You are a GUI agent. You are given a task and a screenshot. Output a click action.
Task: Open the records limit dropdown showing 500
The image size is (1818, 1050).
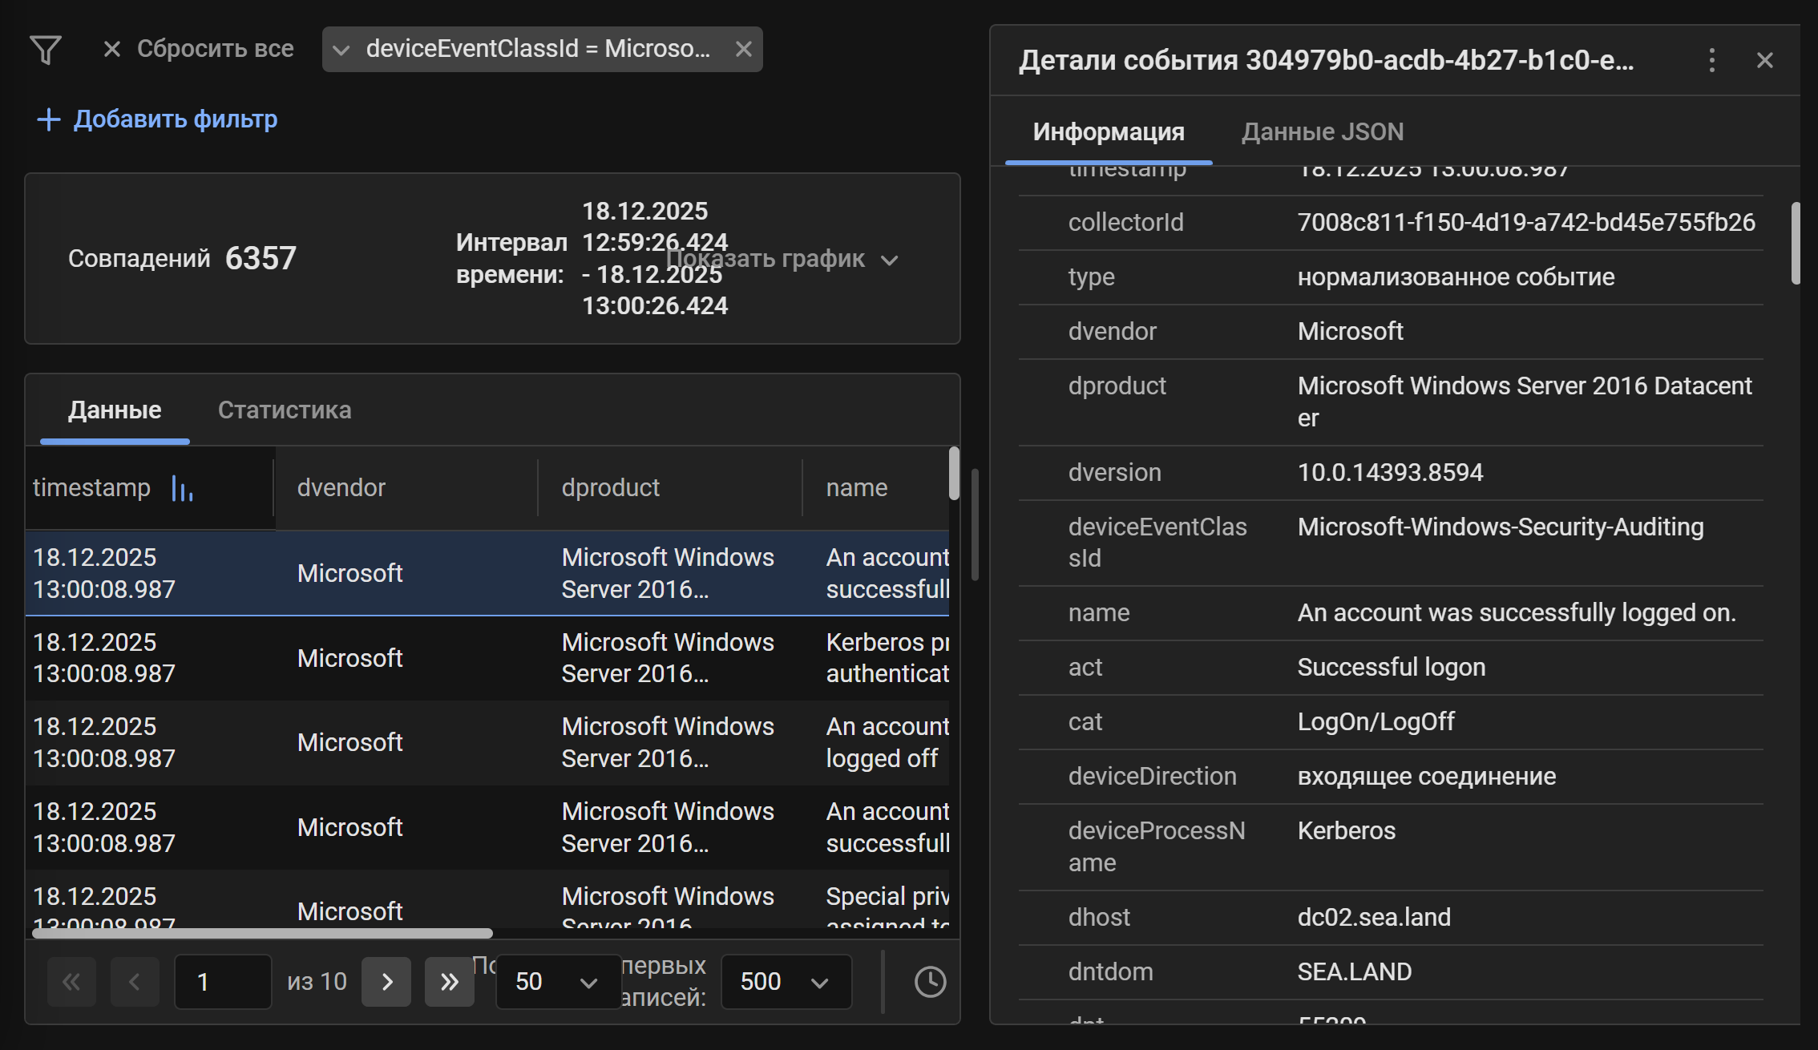coord(785,982)
